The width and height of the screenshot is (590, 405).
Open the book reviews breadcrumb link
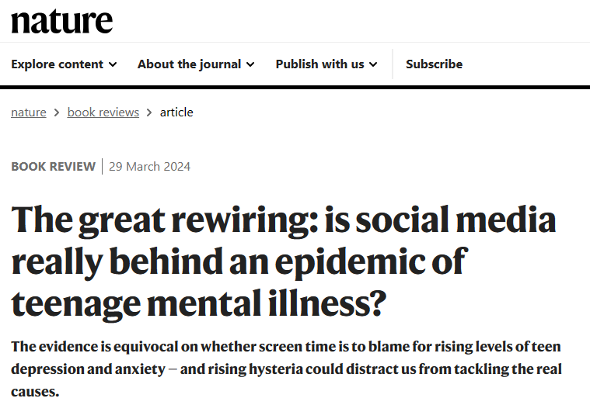tap(103, 112)
